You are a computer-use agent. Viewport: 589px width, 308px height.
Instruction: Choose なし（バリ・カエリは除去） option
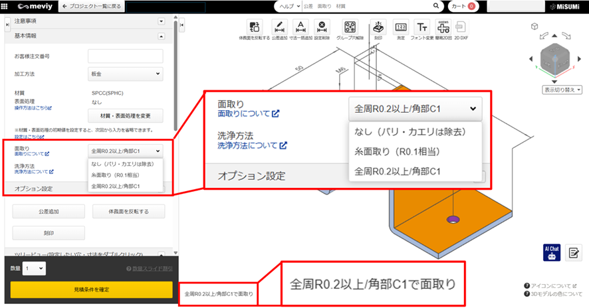(x=125, y=164)
